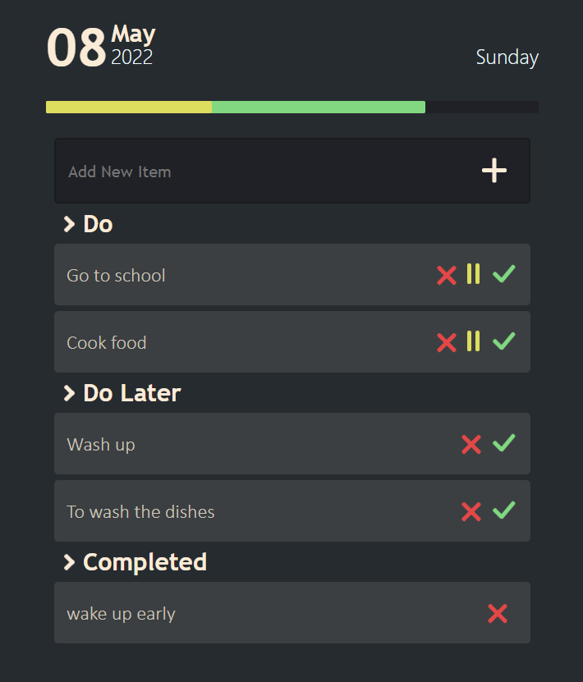The width and height of the screenshot is (583, 682).
Task: Click the date "08 May 2022"
Action: (99, 47)
